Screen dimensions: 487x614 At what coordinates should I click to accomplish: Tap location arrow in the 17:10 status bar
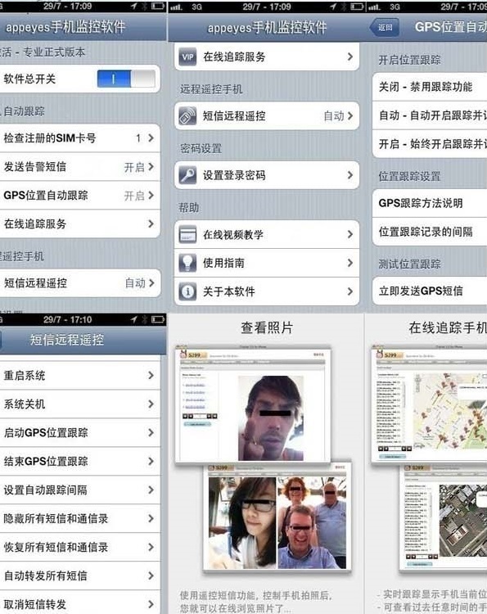pos(134,319)
